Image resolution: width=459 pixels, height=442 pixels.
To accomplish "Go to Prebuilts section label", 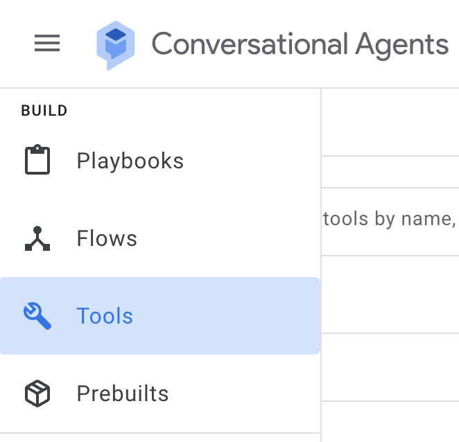I will coord(123,394).
